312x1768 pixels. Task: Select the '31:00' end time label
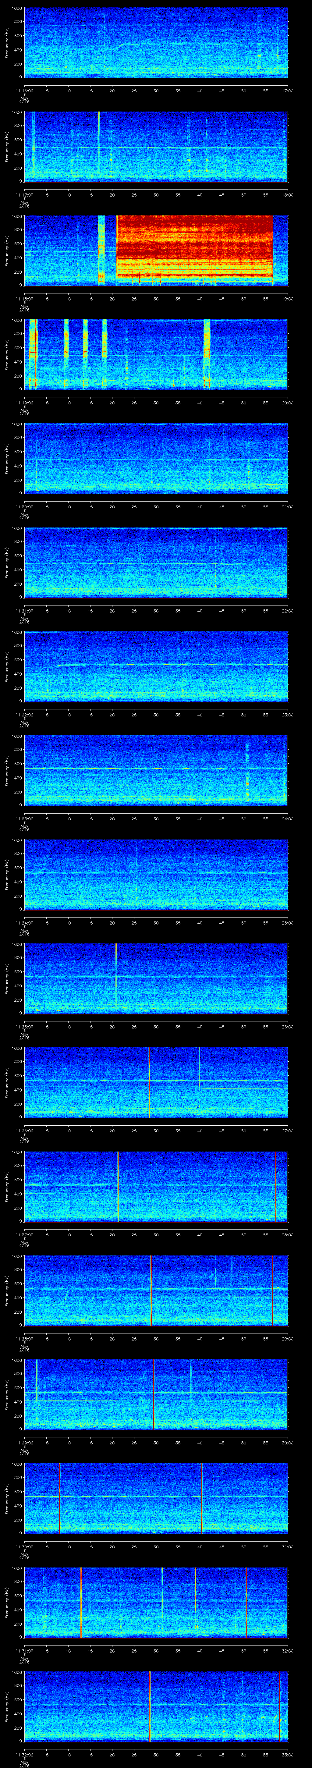click(x=287, y=1546)
